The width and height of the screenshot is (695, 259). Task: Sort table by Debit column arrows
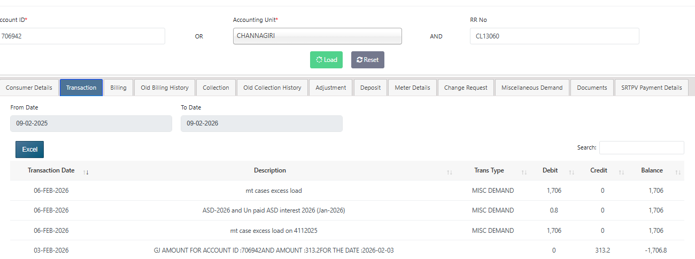(x=572, y=172)
